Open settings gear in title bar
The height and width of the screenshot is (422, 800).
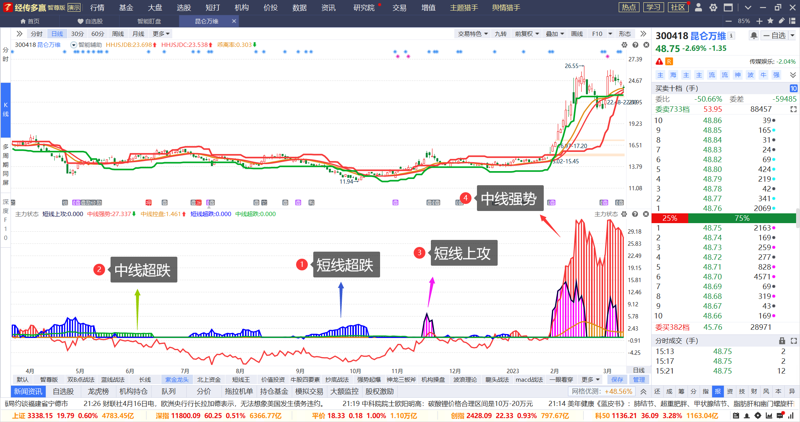713,7
